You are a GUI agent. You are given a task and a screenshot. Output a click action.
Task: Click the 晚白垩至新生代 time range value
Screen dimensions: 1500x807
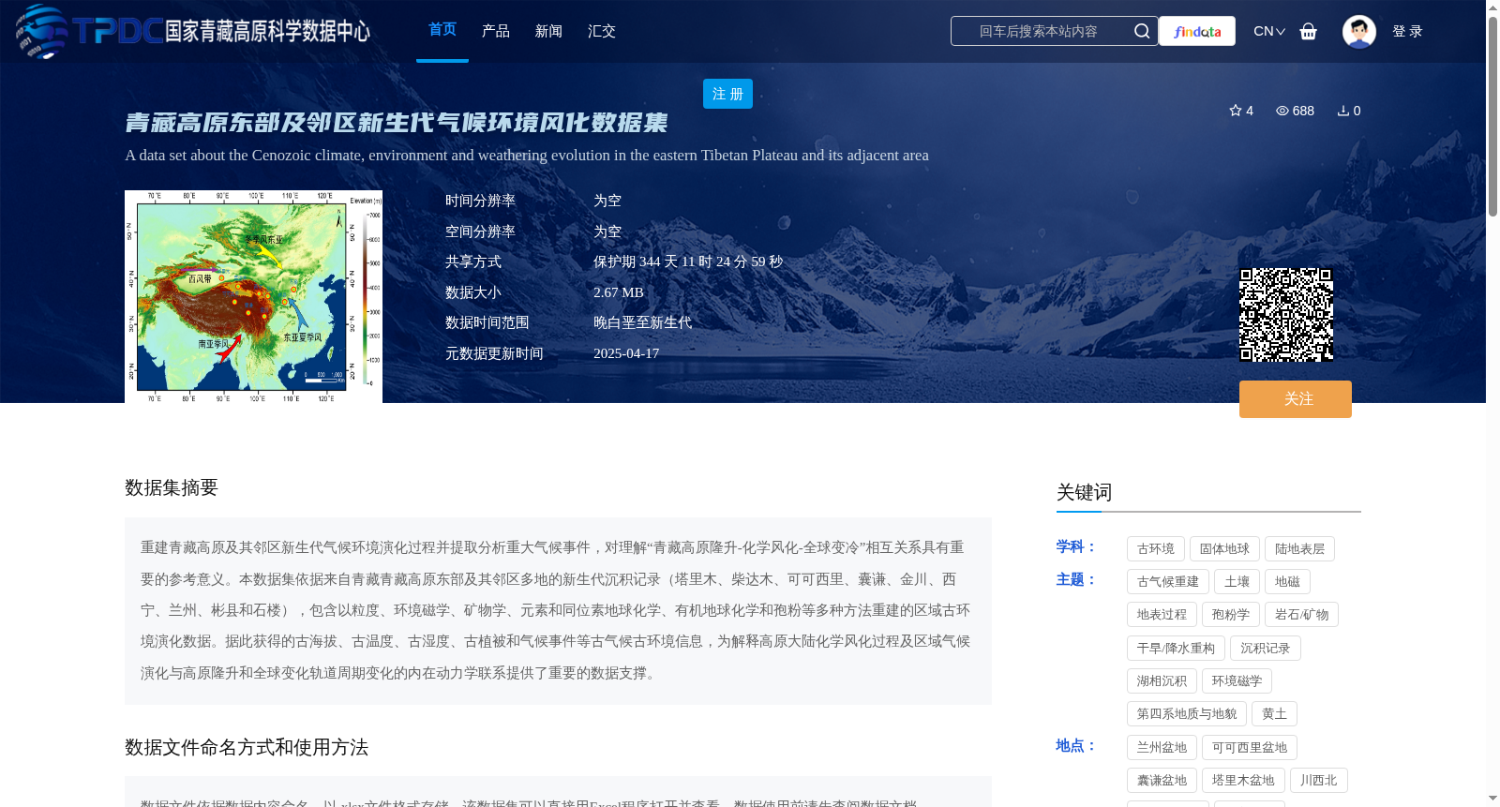tap(642, 322)
